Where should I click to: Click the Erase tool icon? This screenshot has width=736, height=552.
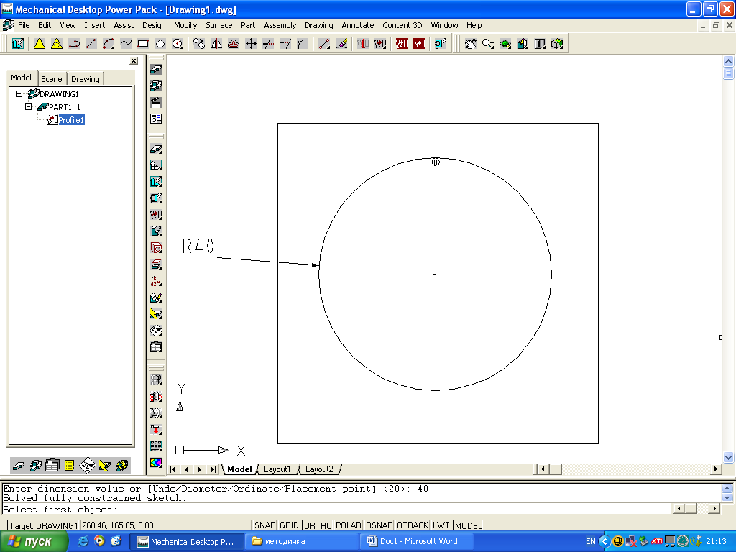(342, 44)
